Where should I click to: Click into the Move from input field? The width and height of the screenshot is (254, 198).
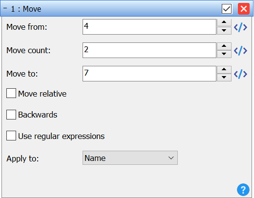point(149,27)
